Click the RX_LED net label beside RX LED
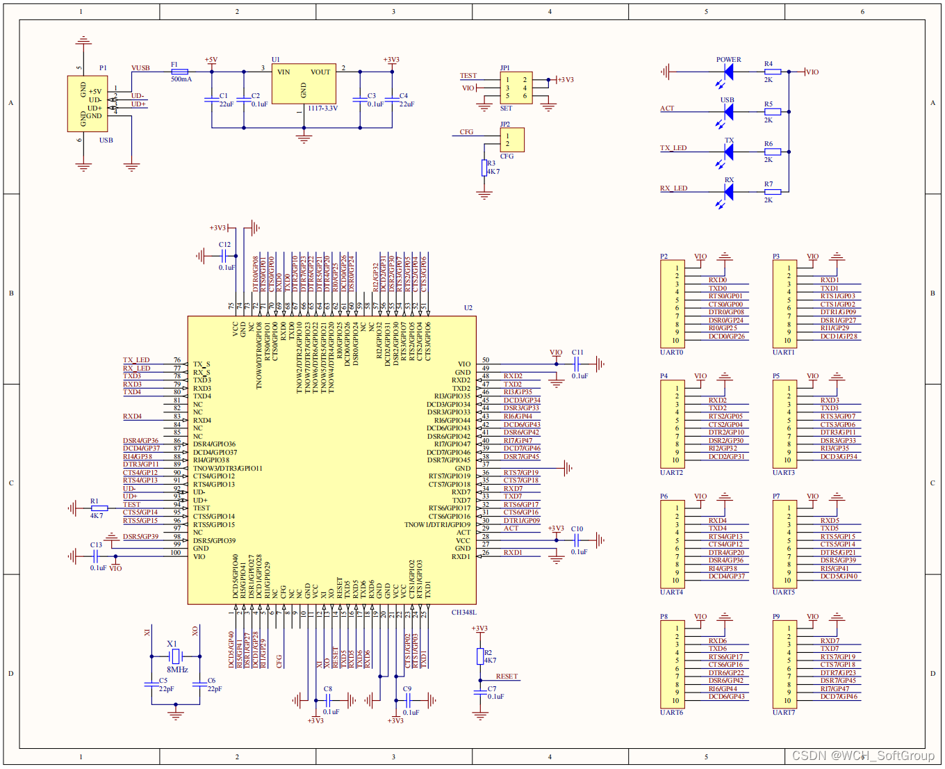 point(673,188)
